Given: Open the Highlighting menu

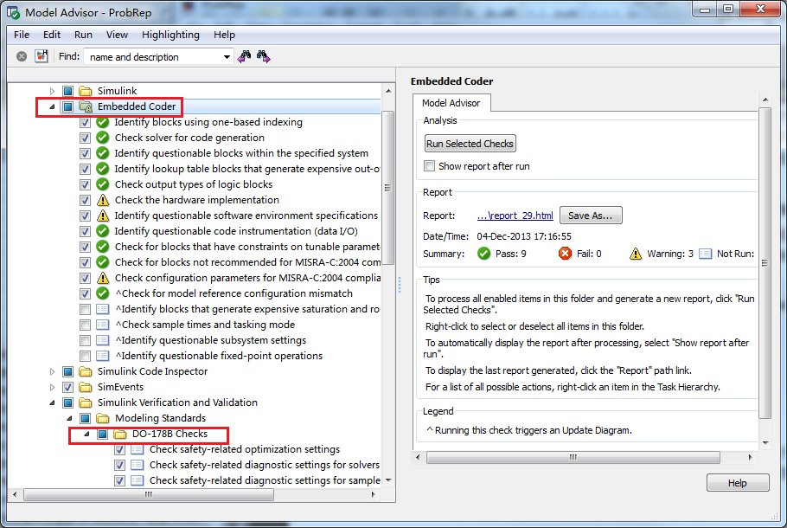Looking at the screenshot, I should (x=170, y=35).
